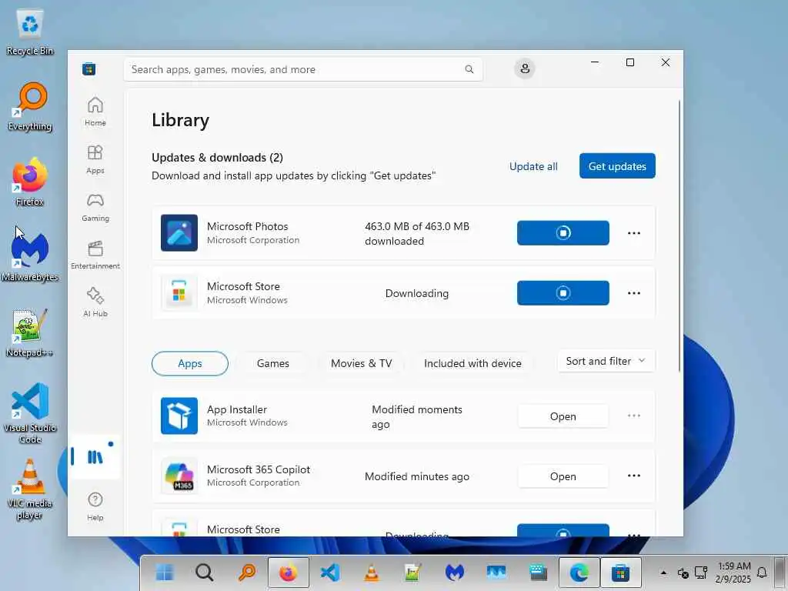Open Visual Studio Code from taskbar
The width and height of the screenshot is (788, 591).
click(x=329, y=572)
